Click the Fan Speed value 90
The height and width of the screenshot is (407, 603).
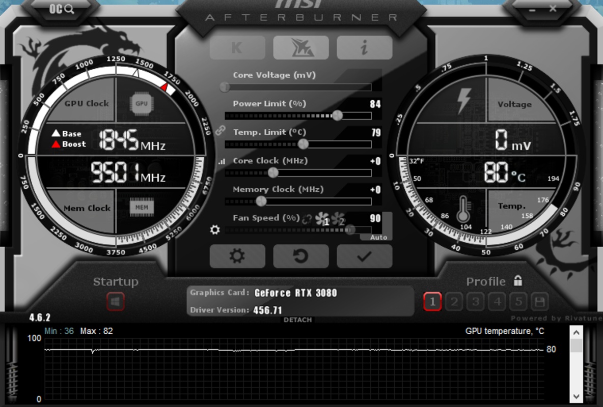click(375, 218)
